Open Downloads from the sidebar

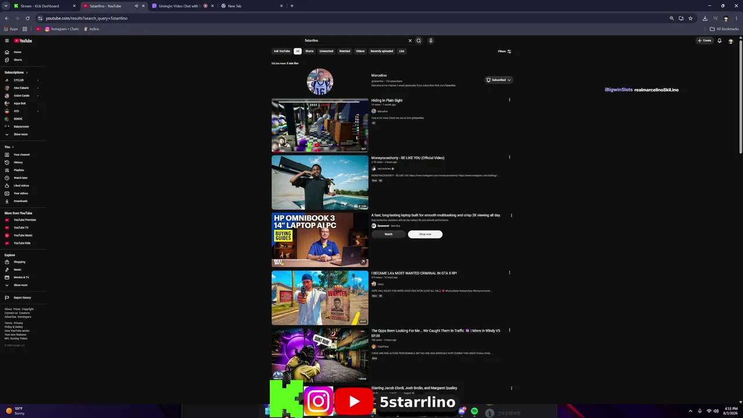20,201
